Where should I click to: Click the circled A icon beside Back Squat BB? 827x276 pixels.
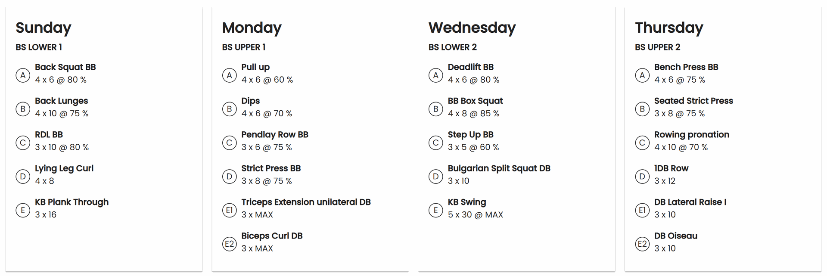(x=23, y=75)
